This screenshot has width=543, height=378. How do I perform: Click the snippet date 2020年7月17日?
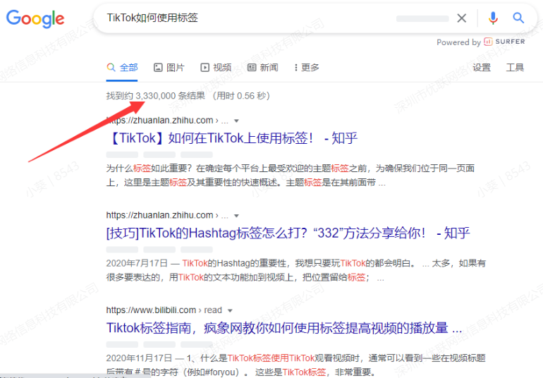137,263
